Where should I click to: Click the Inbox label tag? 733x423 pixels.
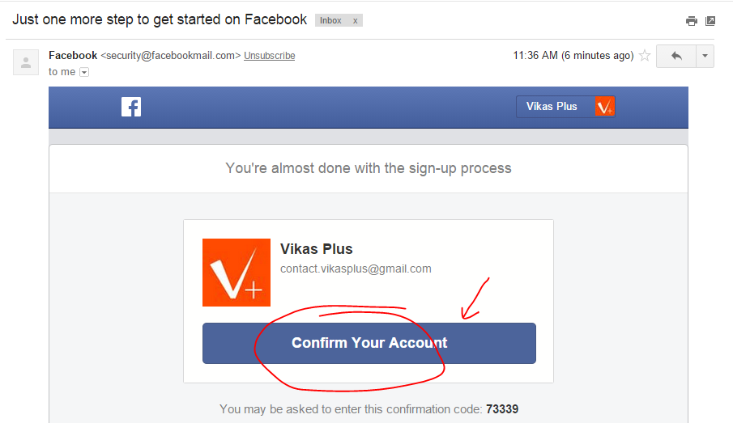point(331,20)
